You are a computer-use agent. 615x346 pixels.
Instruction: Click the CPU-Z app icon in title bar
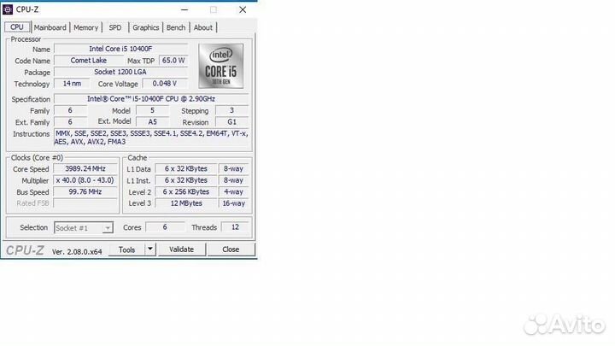click(x=8, y=9)
